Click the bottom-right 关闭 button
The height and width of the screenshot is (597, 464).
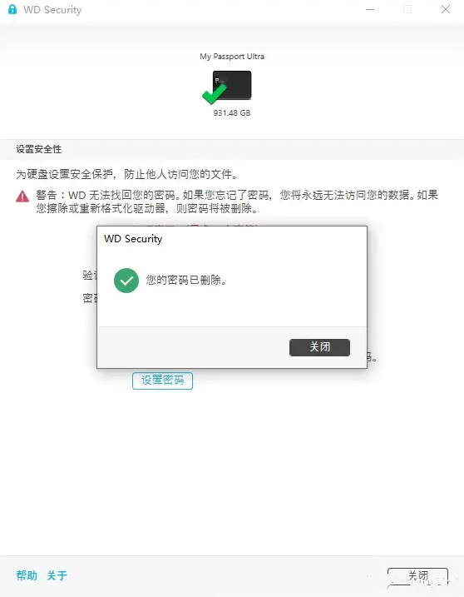coord(417,575)
